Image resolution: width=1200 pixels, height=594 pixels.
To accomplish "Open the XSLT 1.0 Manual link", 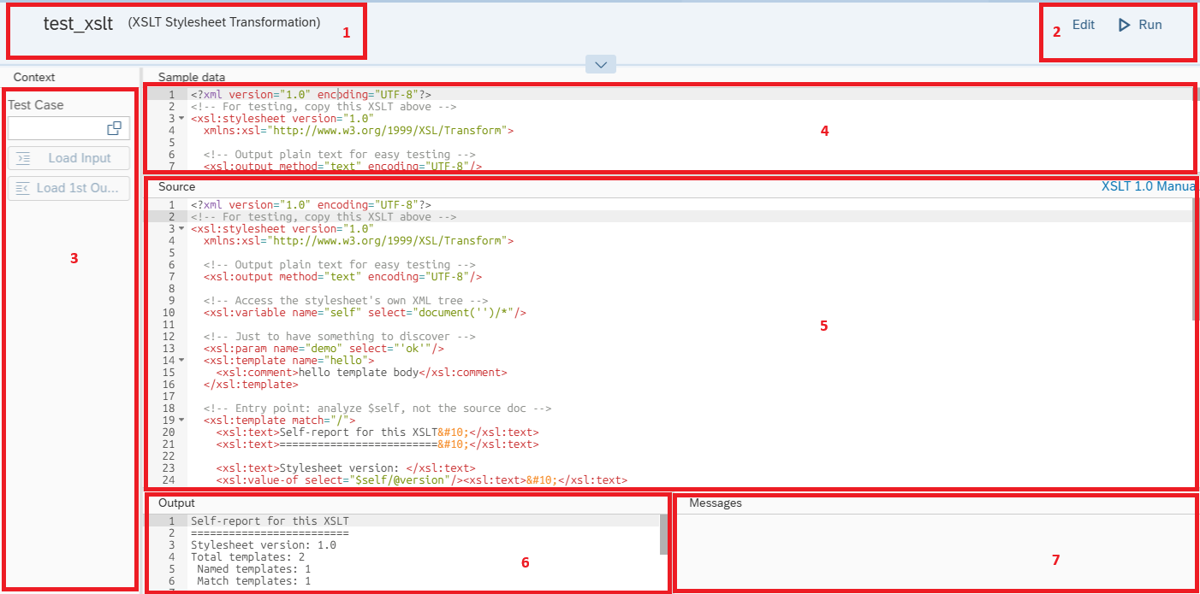I will pyautogui.click(x=1147, y=186).
